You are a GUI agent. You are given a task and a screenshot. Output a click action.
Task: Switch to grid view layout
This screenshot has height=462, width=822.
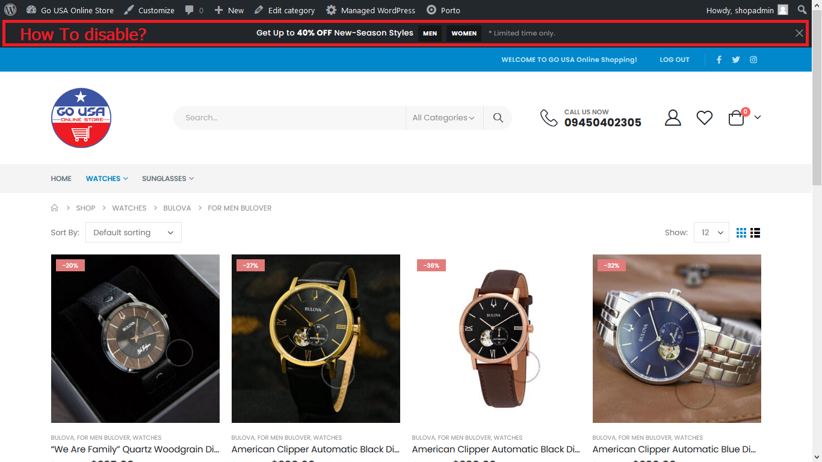(741, 233)
